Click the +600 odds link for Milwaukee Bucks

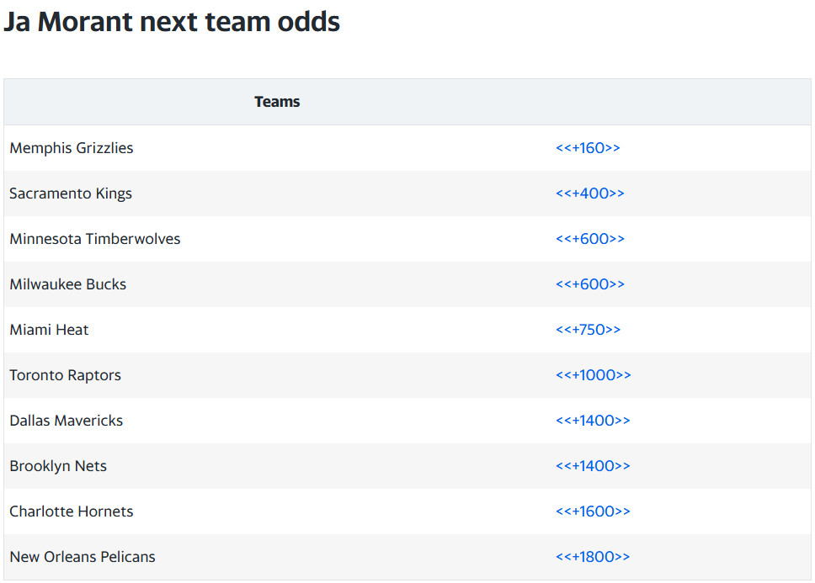[589, 284]
